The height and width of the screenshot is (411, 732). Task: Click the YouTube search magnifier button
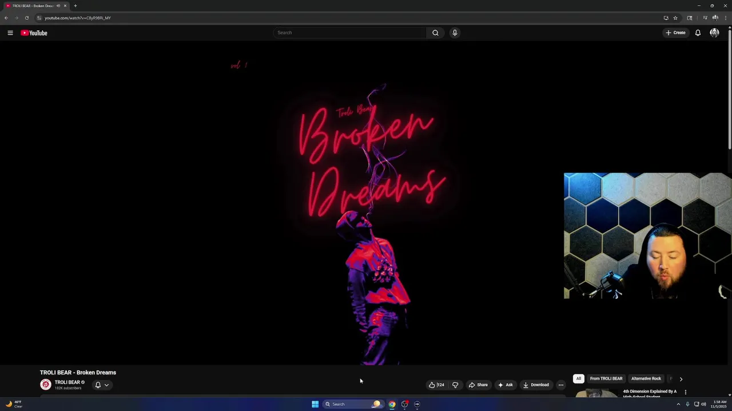pos(435,33)
